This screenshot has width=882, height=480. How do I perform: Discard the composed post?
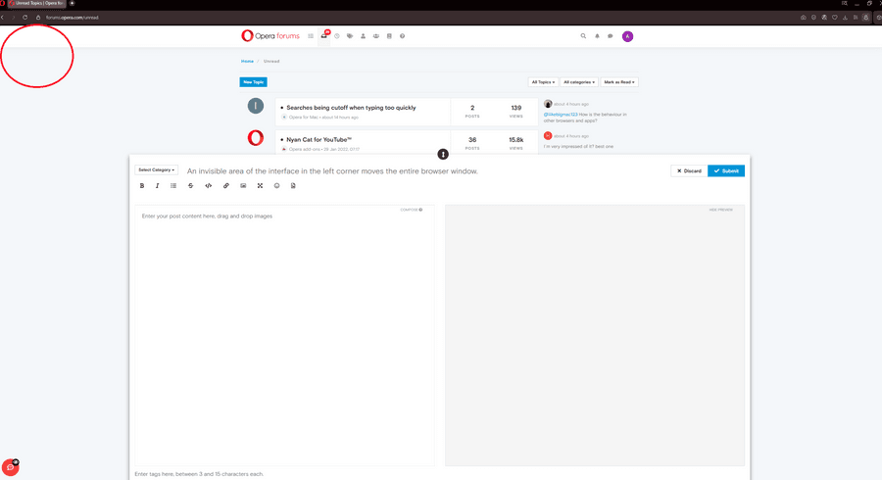coord(689,170)
